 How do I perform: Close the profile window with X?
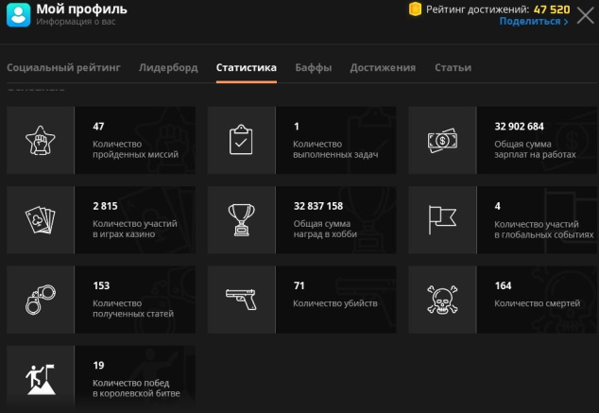coord(585,14)
